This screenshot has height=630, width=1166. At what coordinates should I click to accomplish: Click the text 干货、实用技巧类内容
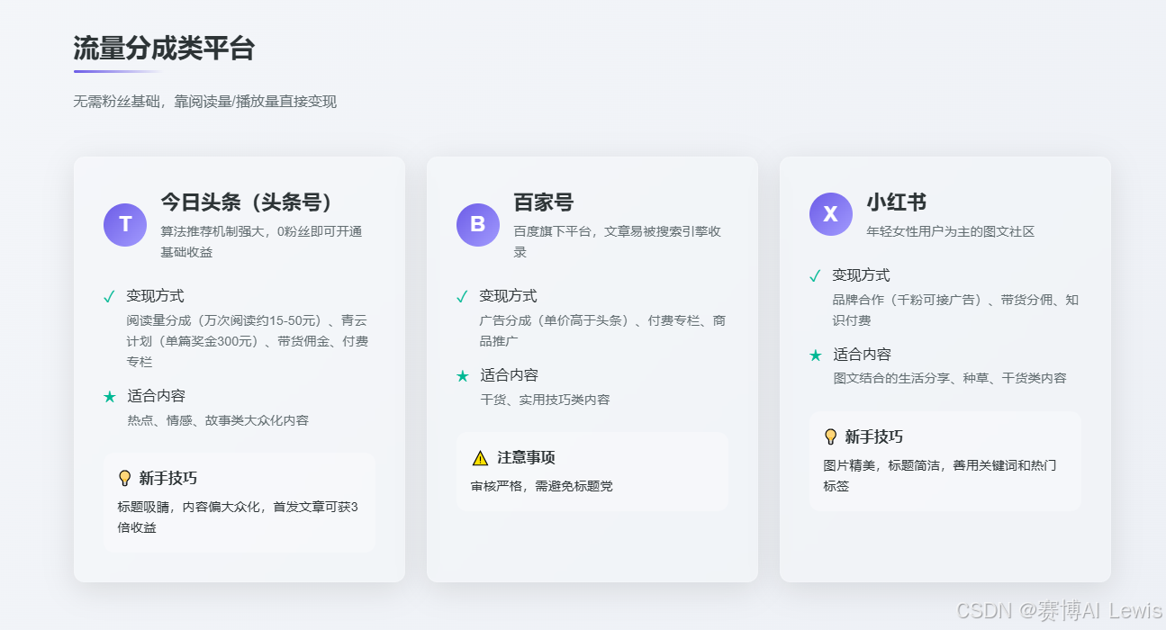click(545, 400)
